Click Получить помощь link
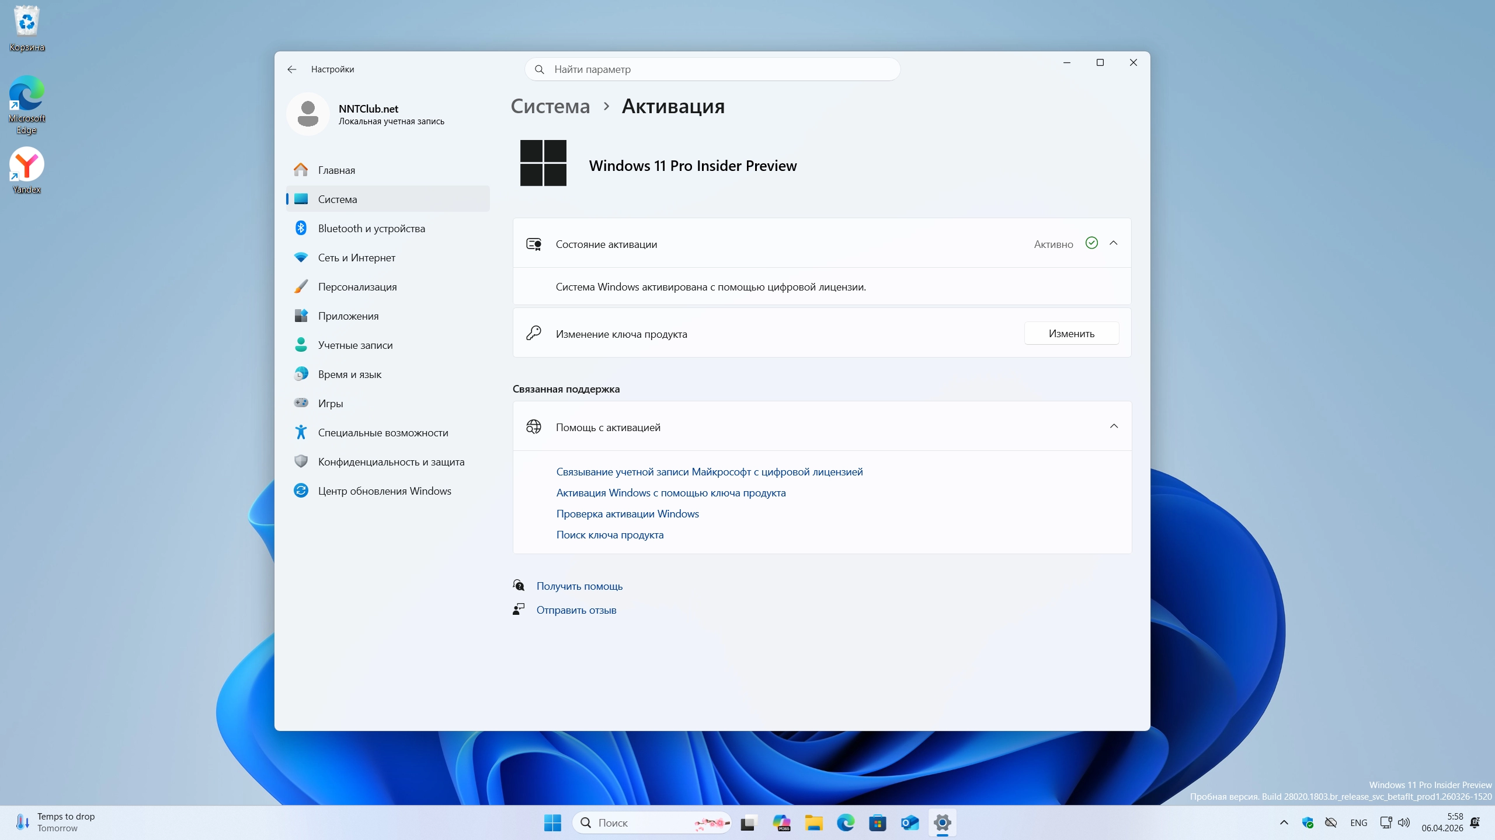The height and width of the screenshot is (840, 1495). coord(579,586)
